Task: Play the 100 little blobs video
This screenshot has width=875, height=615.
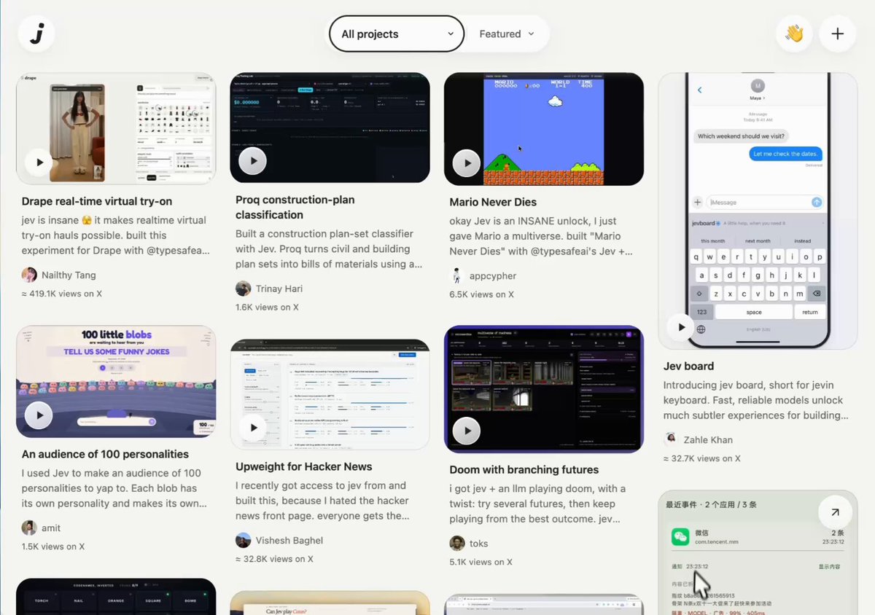Action: tap(39, 415)
